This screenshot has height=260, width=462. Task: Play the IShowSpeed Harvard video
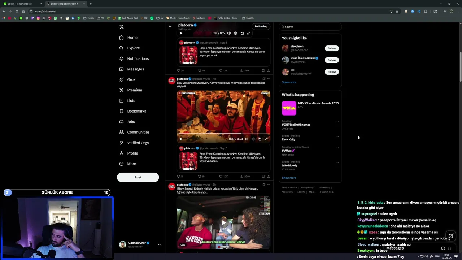pos(223,222)
